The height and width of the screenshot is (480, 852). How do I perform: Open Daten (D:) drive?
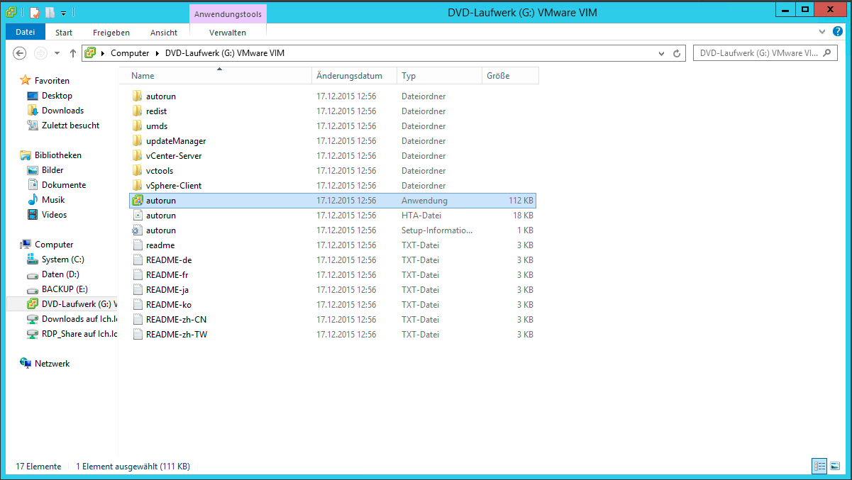pyautogui.click(x=60, y=274)
